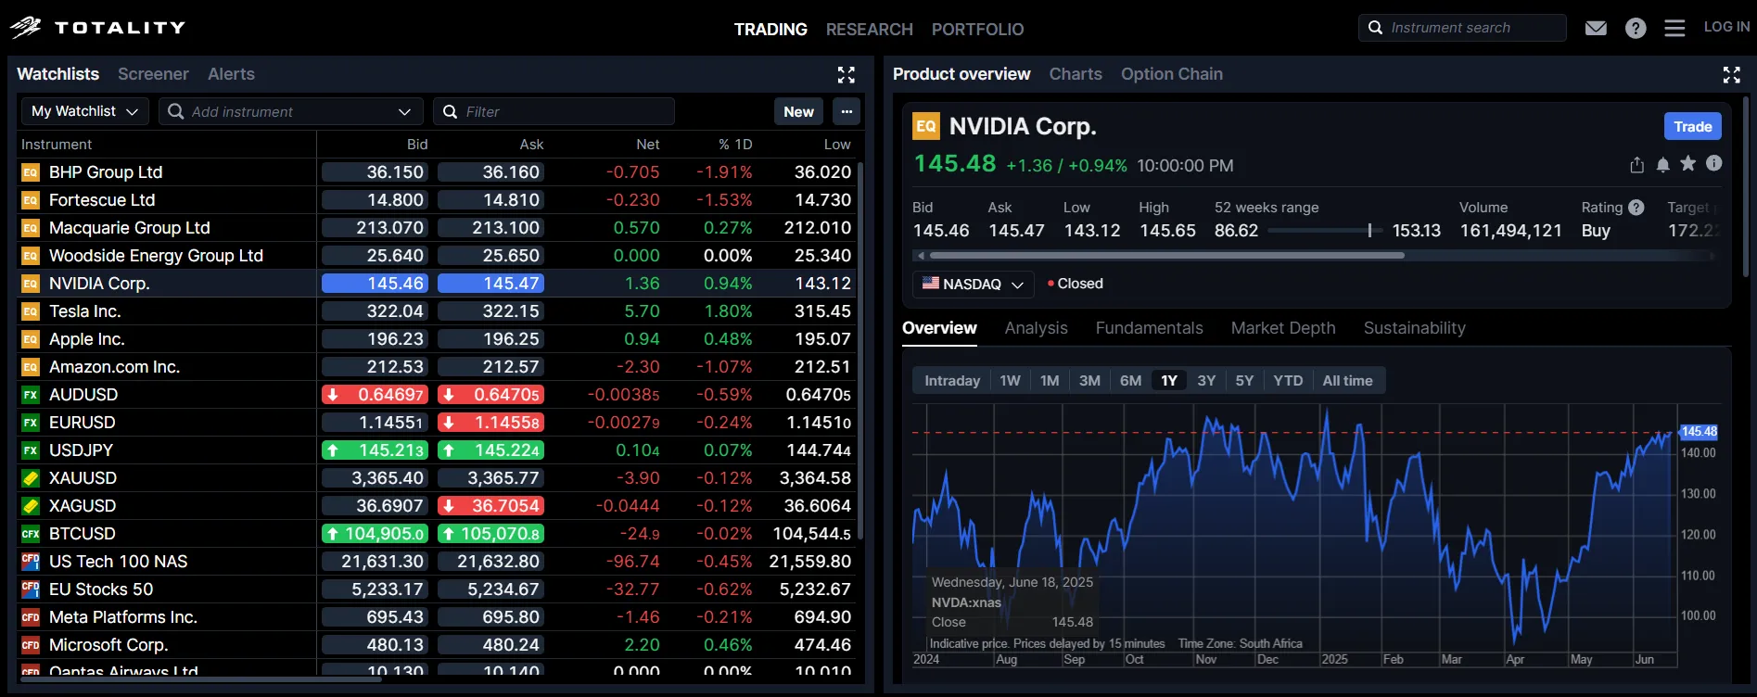
Task: Click the CFD icon beside Meta Platforms
Action: [x=31, y=617]
